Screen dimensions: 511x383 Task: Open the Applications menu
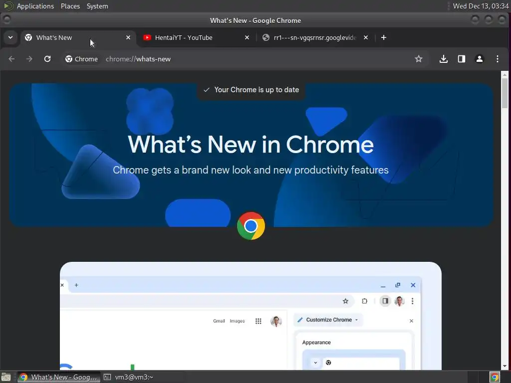(x=35, y=6)
